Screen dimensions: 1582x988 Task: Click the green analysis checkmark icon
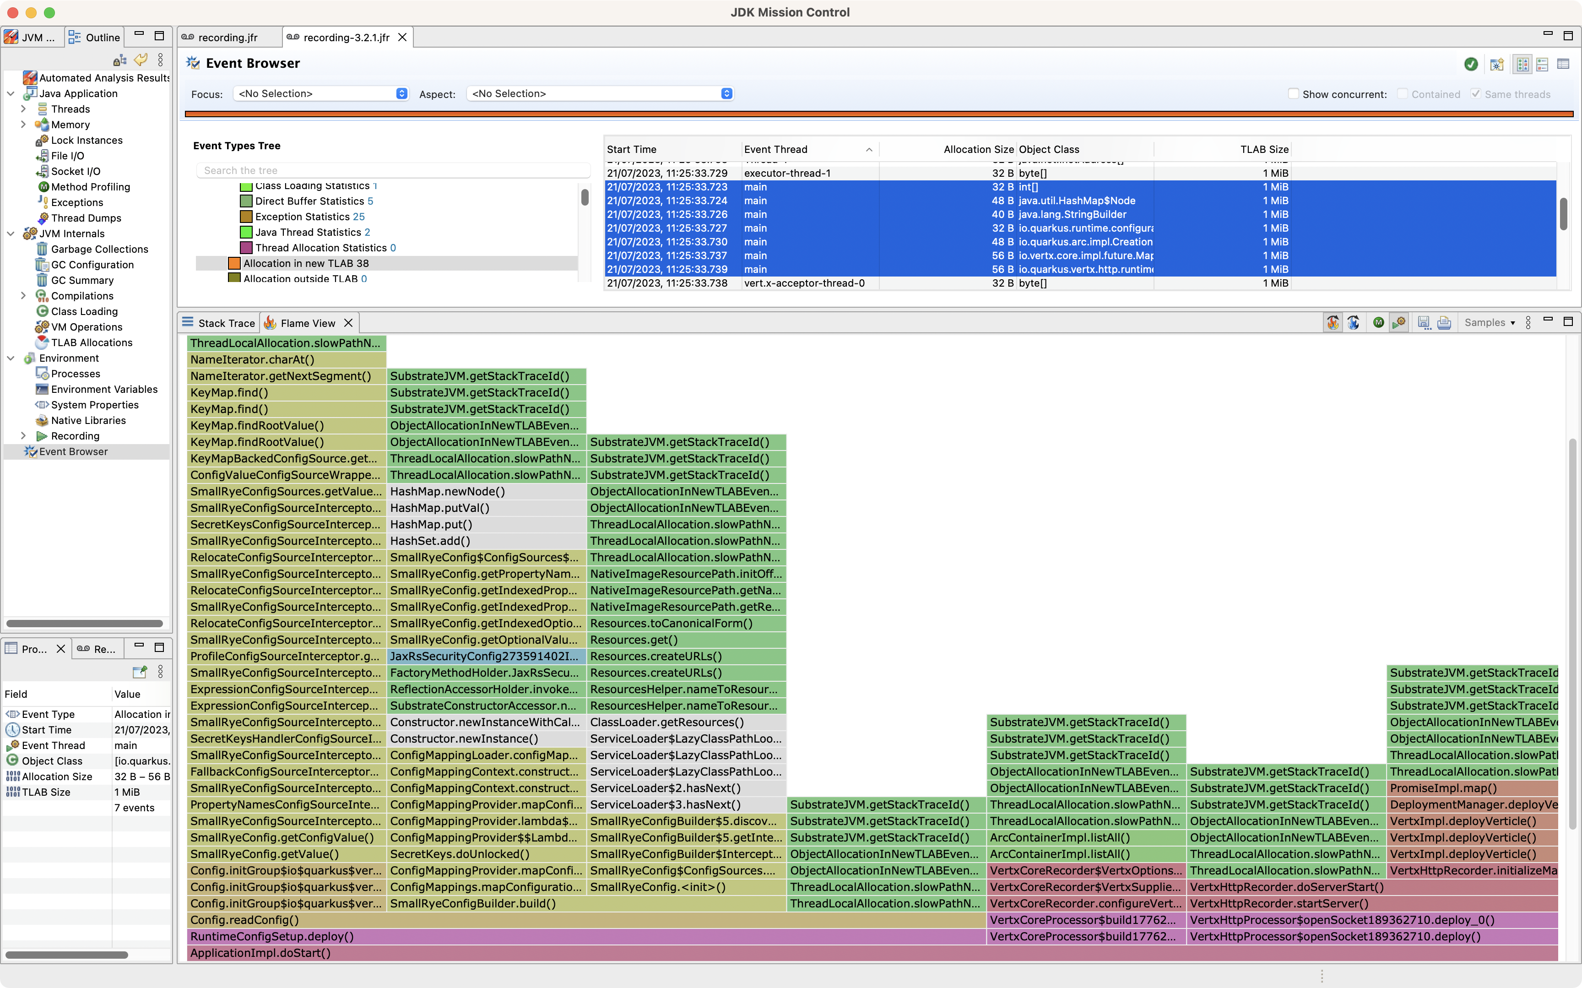(x=1471, y=64)
